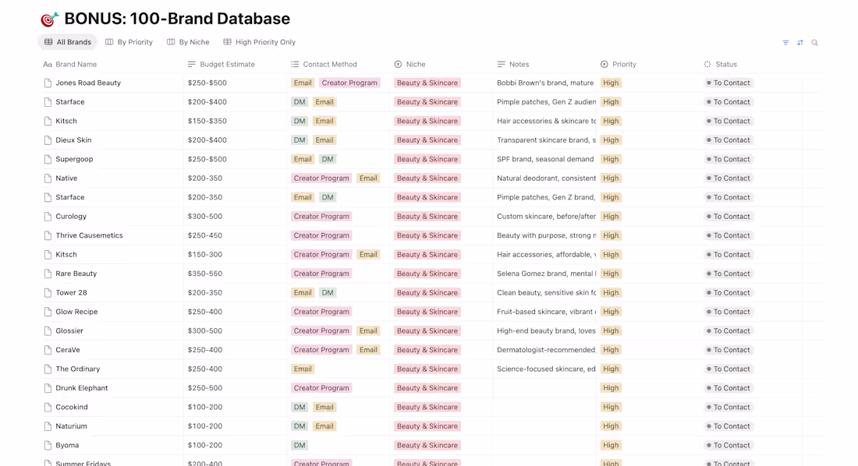
Task: Open the filter icon
Action: 786,43
